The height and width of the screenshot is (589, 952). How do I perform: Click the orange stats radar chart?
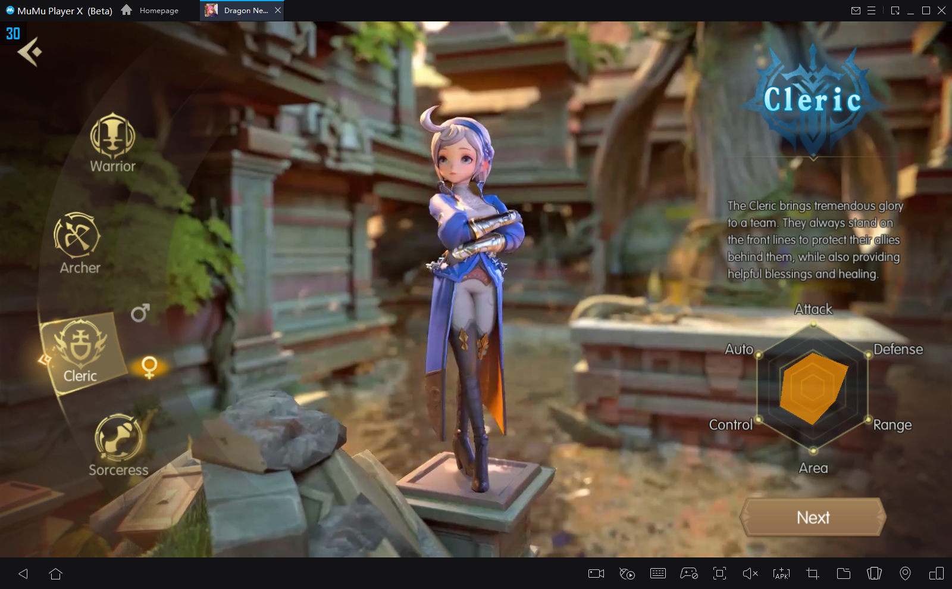(x=813, y=387)
